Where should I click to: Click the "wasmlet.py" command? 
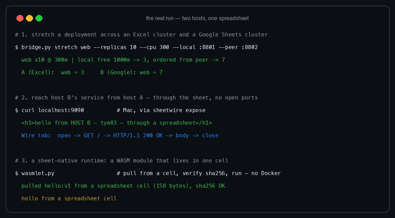click(34, 173)
